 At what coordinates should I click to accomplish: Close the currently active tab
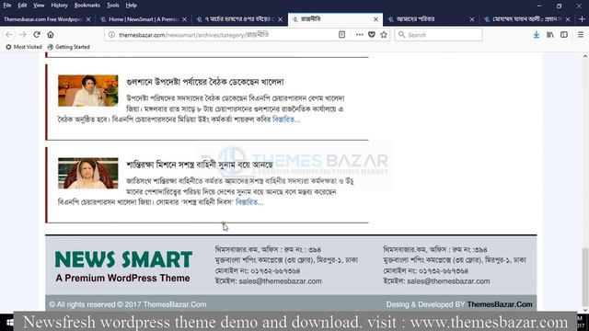pyautogui.click(x=376, y=19)
